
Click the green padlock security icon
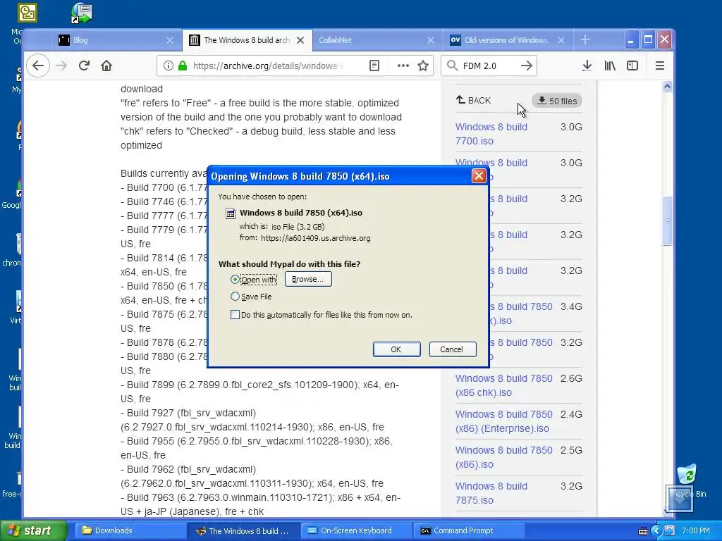[183, 66]
